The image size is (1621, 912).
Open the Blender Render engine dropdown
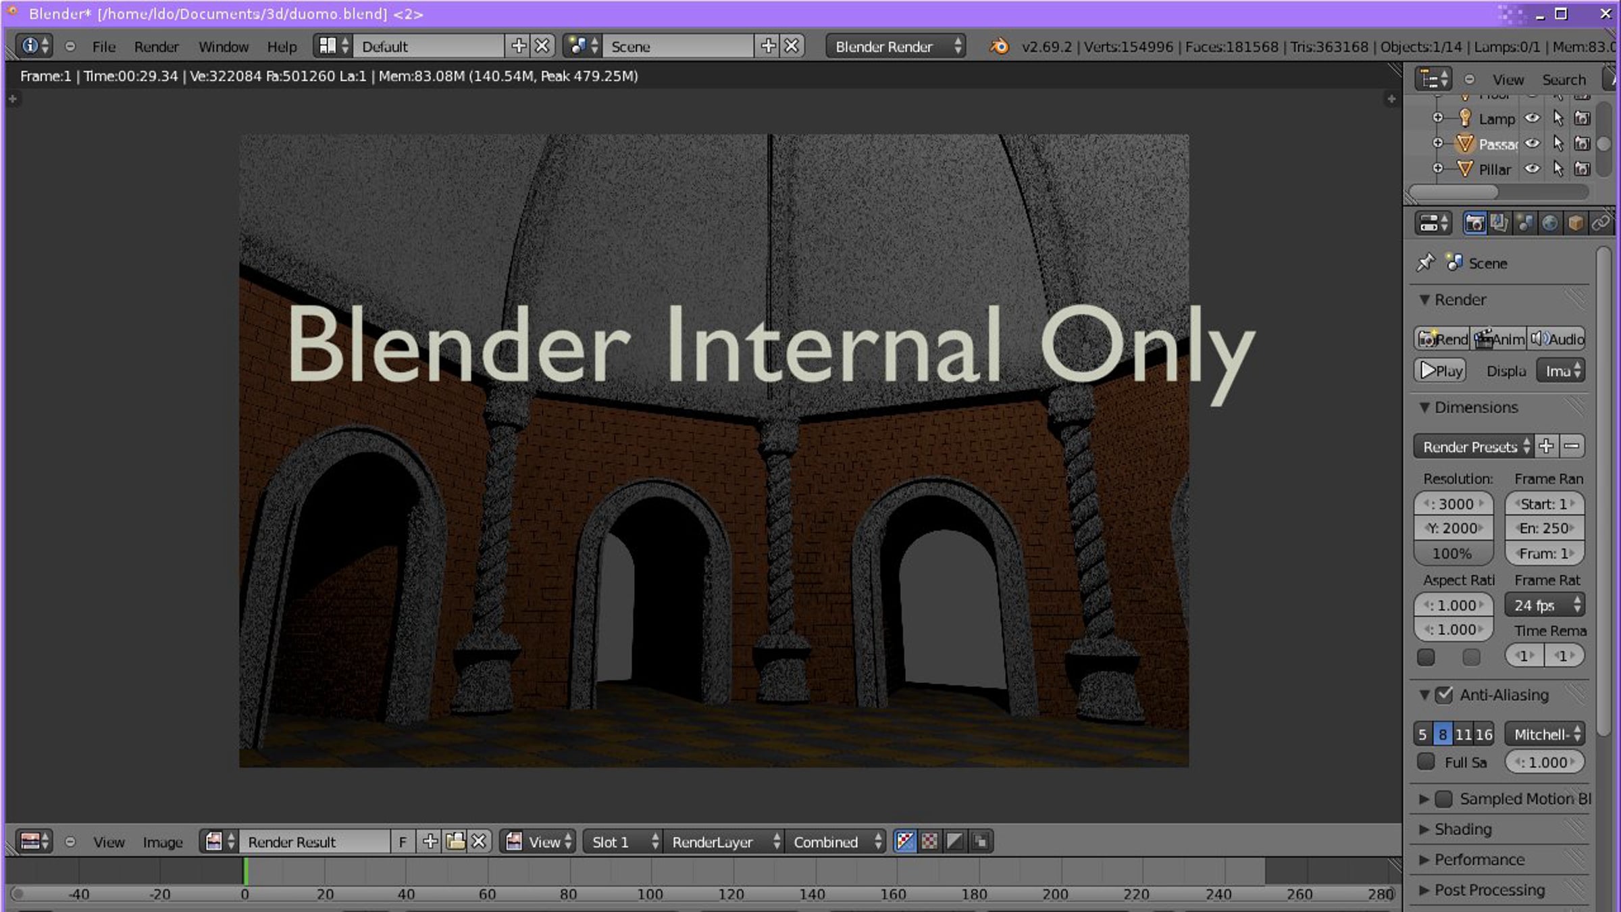tap(896, 47)
